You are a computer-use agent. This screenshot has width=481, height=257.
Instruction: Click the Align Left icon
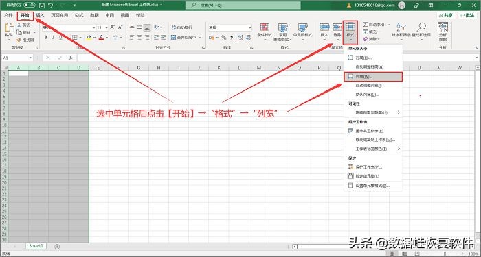click(x=132, y=37)
